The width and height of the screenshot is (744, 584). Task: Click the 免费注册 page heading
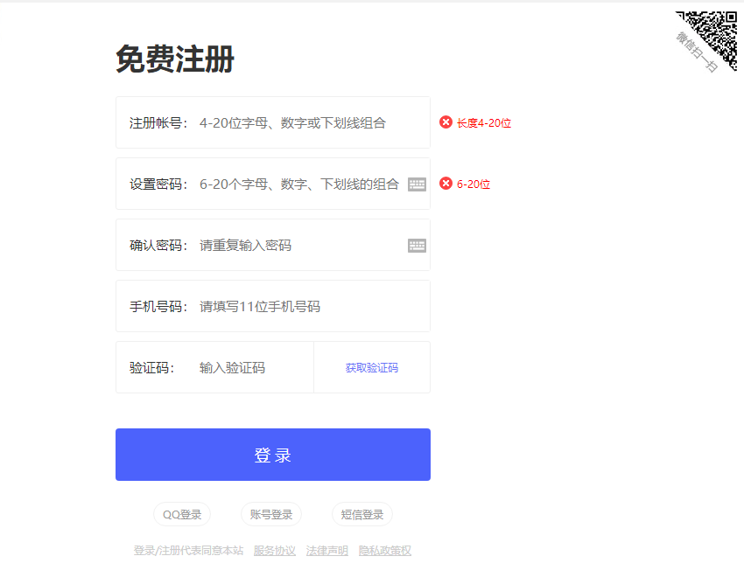[175, 59]
